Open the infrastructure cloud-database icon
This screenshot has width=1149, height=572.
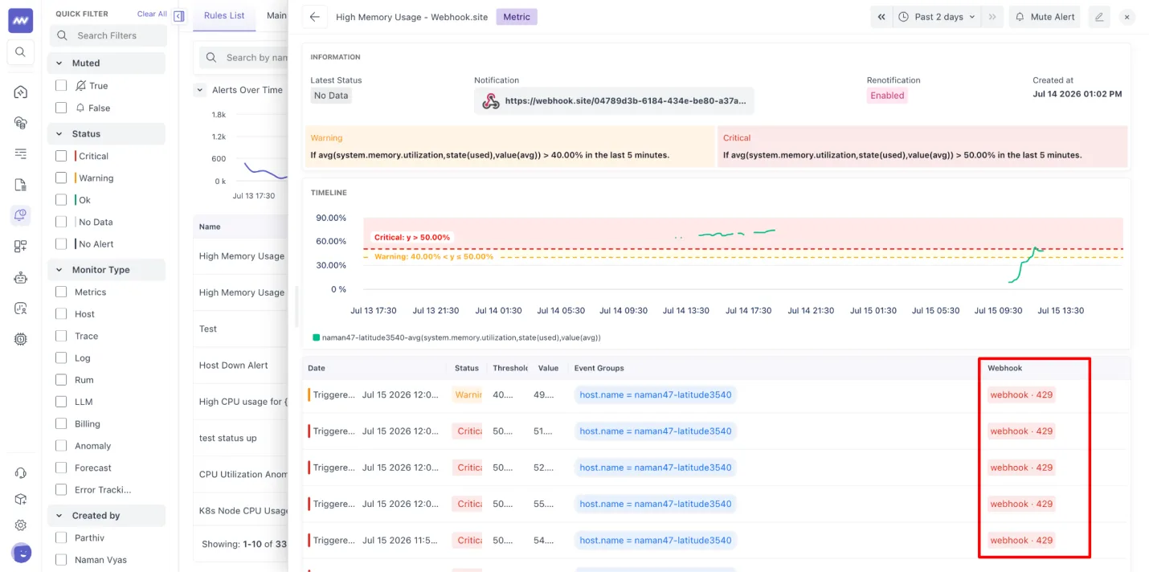(21, 123)
